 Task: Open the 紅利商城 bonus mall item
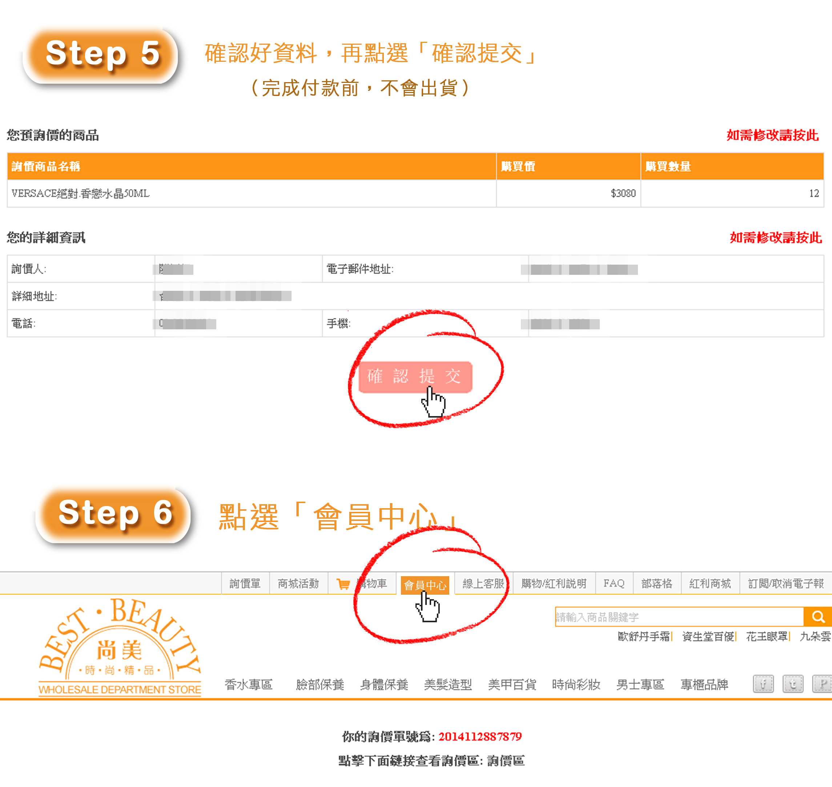[x=710, y=583]
